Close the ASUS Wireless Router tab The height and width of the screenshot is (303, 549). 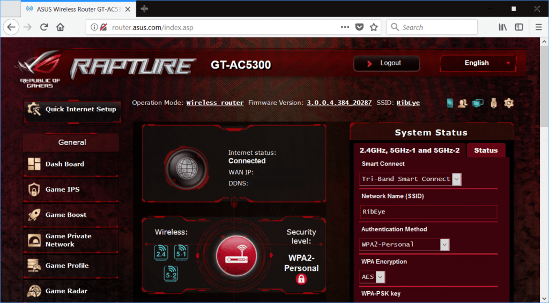[128, 10]
